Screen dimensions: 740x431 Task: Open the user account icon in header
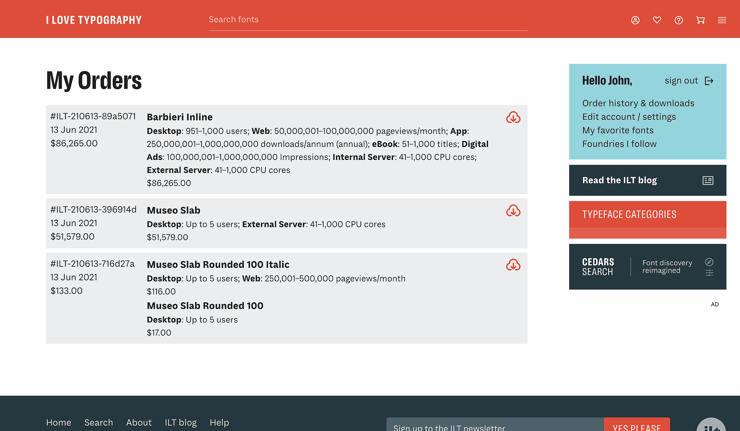click(x=635, y=20)
